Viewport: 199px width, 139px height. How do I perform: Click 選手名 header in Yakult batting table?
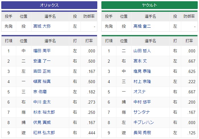150,41
